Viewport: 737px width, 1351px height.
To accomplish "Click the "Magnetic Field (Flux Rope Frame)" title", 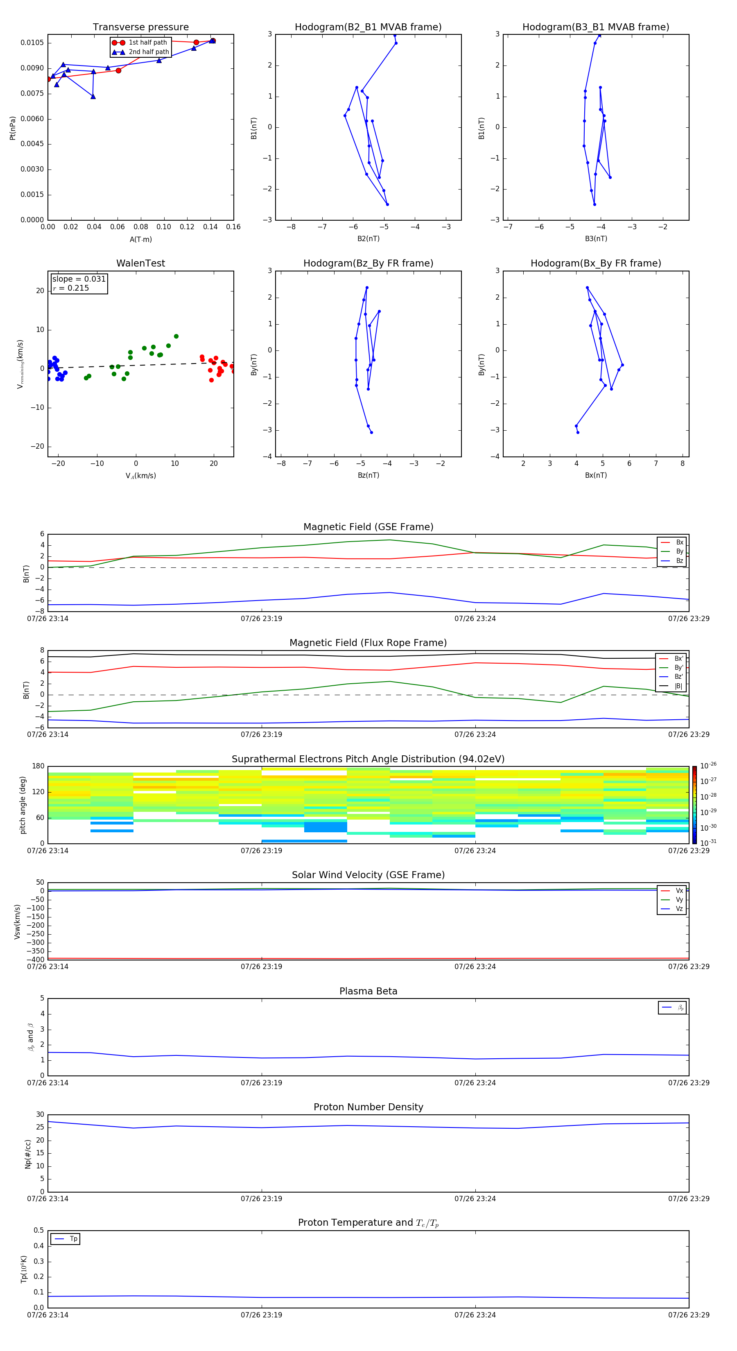I will click(368, 643).
